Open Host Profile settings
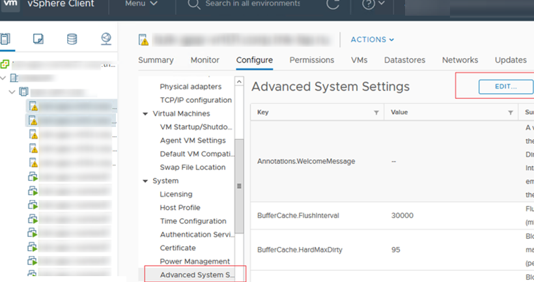Image resolution: width=534 pixels, height=282 pixels. coord(180,208)
